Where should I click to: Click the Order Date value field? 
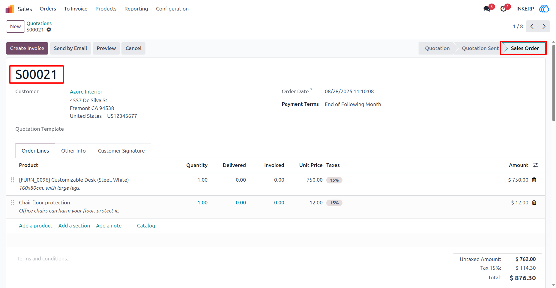[x=349, y=91]
